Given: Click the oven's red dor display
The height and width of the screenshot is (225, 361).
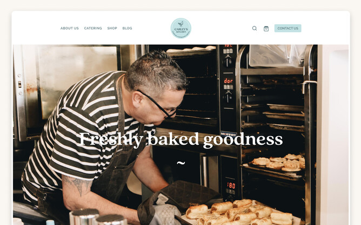Looking at the screenshot, I should click(228, 81).
